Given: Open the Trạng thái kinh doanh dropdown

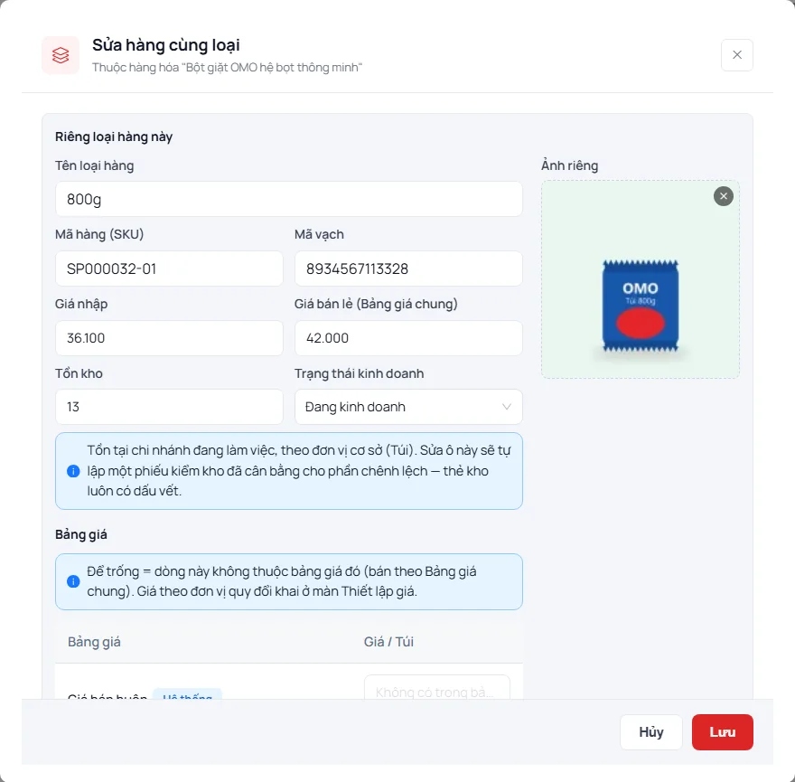Looking at the screenshot, I should pyautogui.click(x=408, y=407).
